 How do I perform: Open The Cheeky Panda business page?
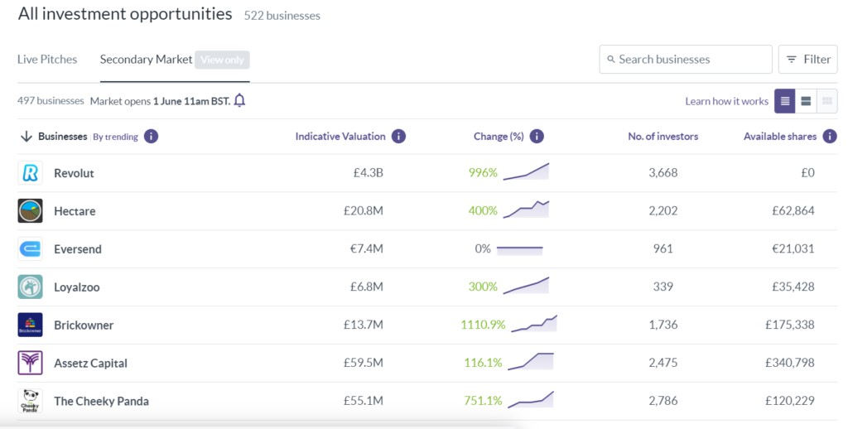tap(101, 402)
